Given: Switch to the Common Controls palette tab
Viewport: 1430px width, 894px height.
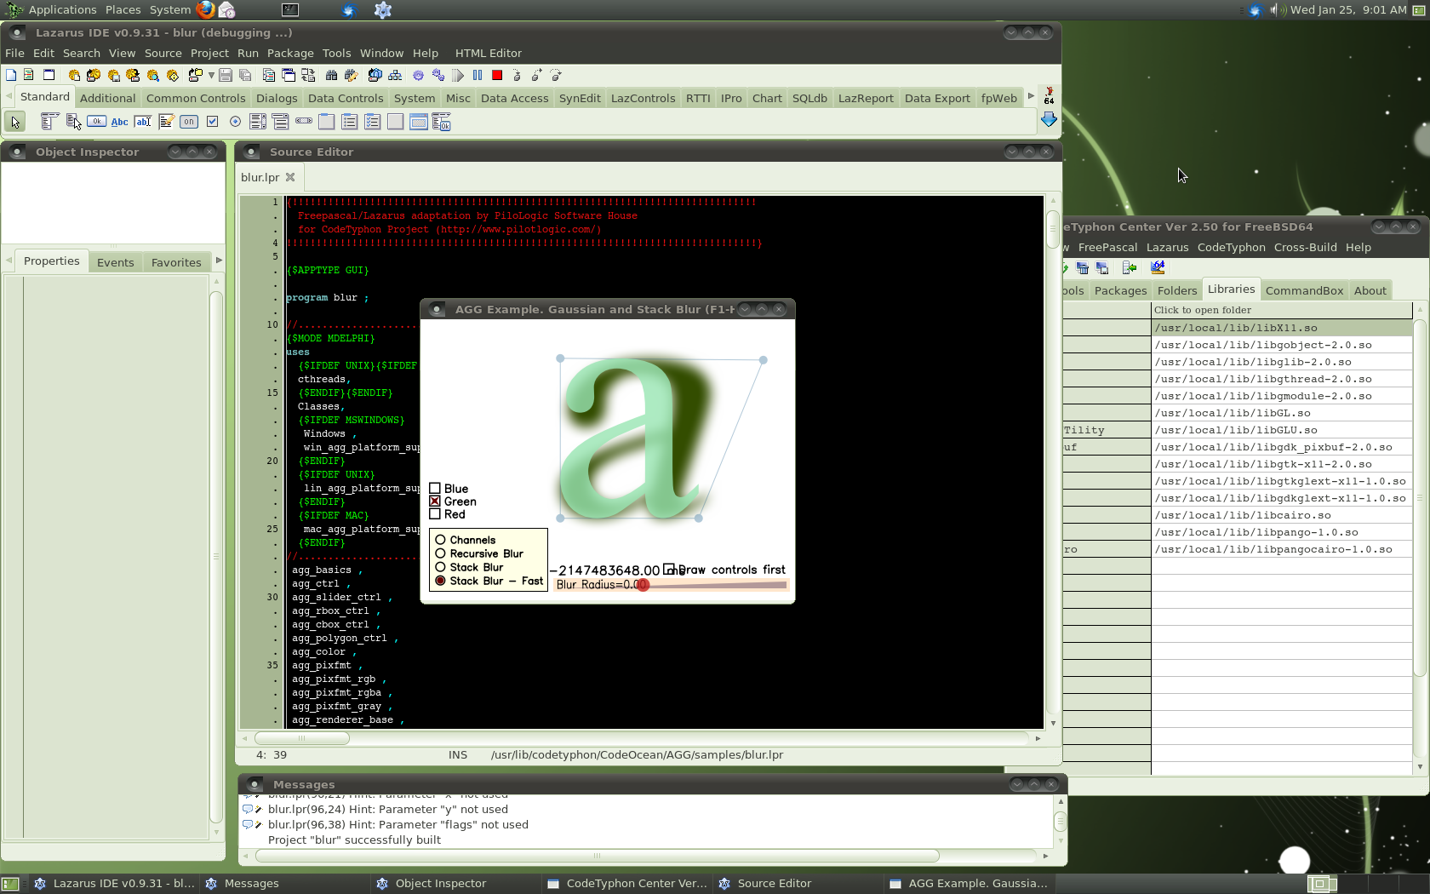Looking at the screenshot, I should [x=196, y=98].
